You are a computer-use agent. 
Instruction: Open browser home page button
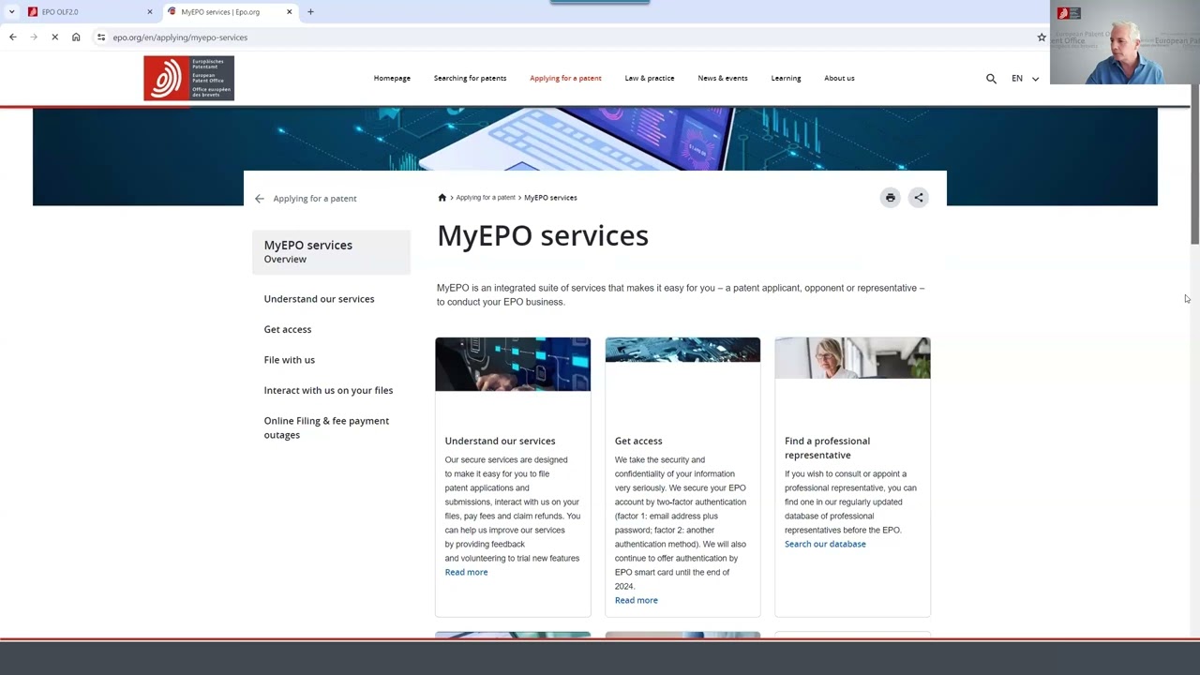pyautogui.click(x=76, y=37)
